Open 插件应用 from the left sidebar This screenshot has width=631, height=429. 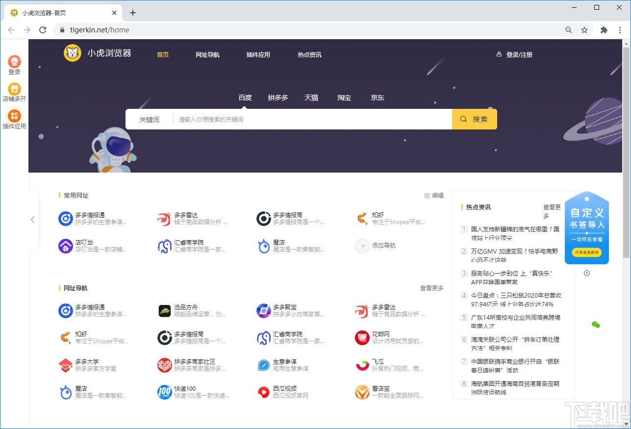coord(14,118)
